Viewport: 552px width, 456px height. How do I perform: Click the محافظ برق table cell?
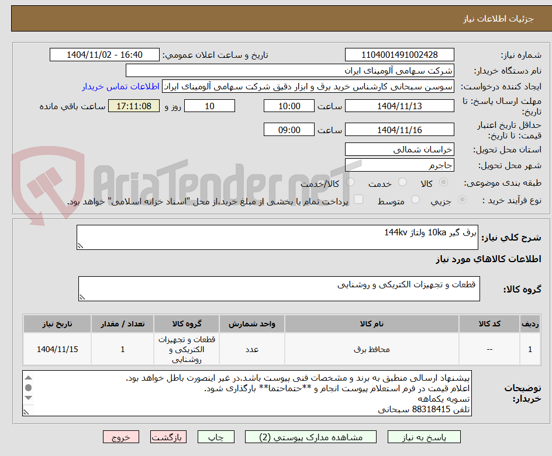(x=372, y=349)
